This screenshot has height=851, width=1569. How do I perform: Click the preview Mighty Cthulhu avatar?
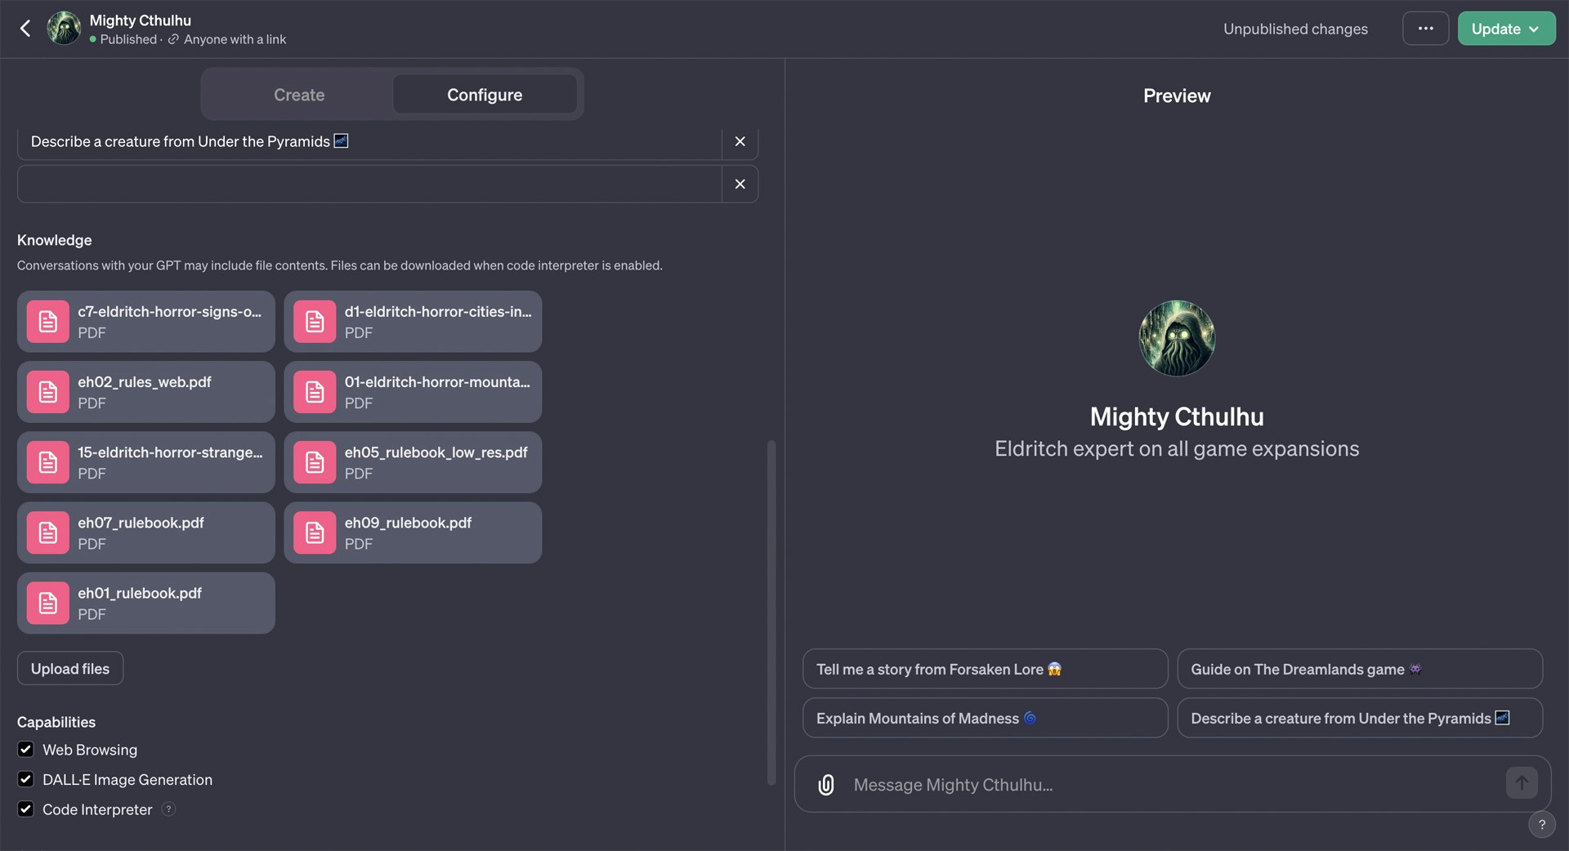pyautogui.click(x=1177, y=338)
